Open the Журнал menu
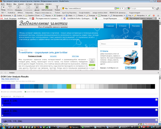Screen dimensions: 161x129 [x=21, y=4]
